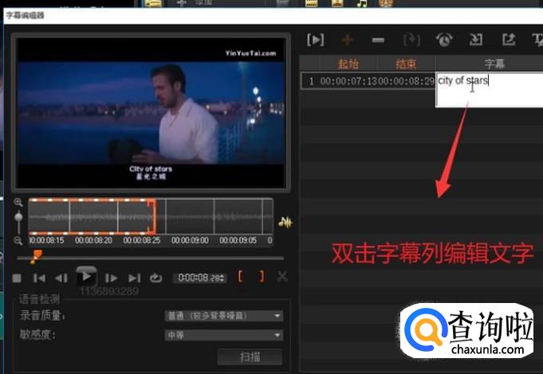Click the 字幕 column header

coord(494,64)
